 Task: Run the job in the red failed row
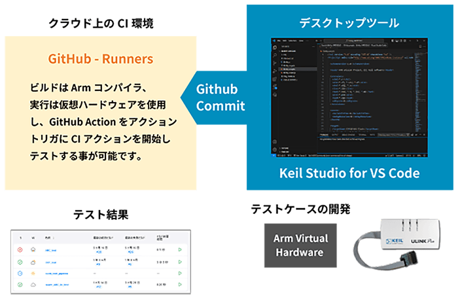click(180, 250)
